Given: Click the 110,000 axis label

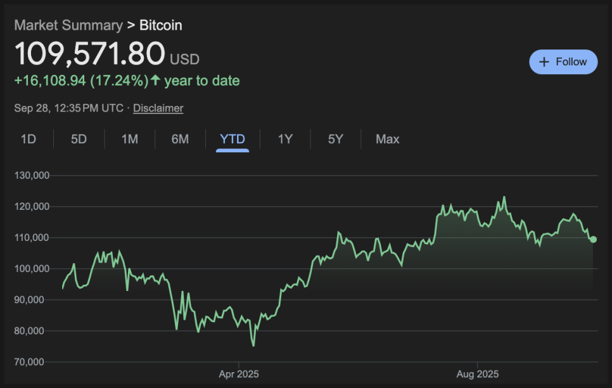Looking at the screenshot, I should [32, 238].
